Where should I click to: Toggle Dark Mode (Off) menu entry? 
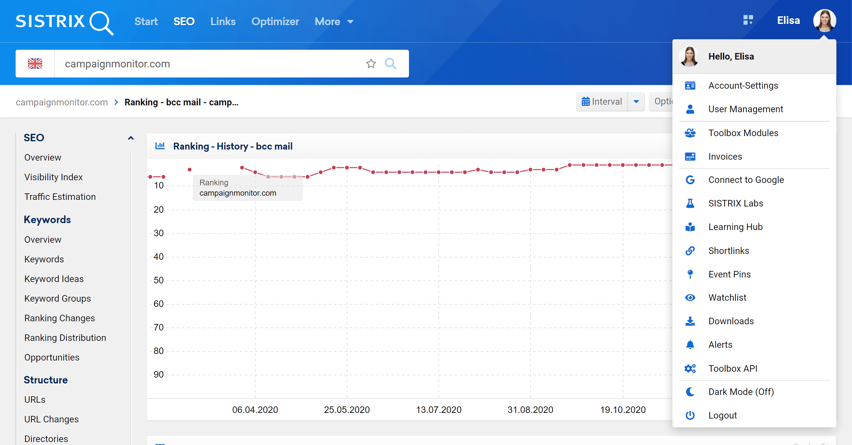tap(754, 392)
